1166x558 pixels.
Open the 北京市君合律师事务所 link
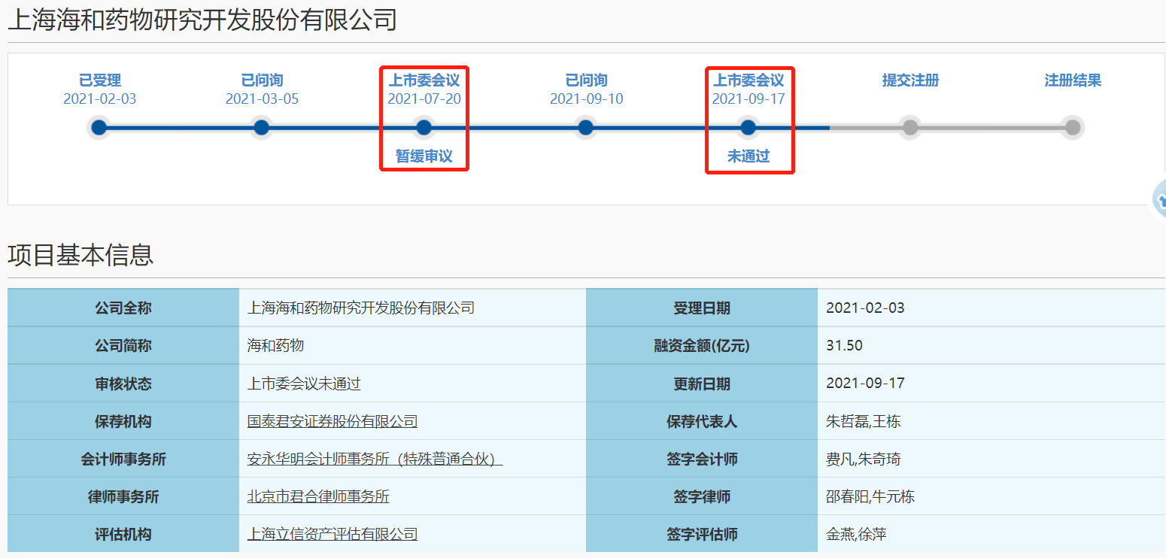318,496
